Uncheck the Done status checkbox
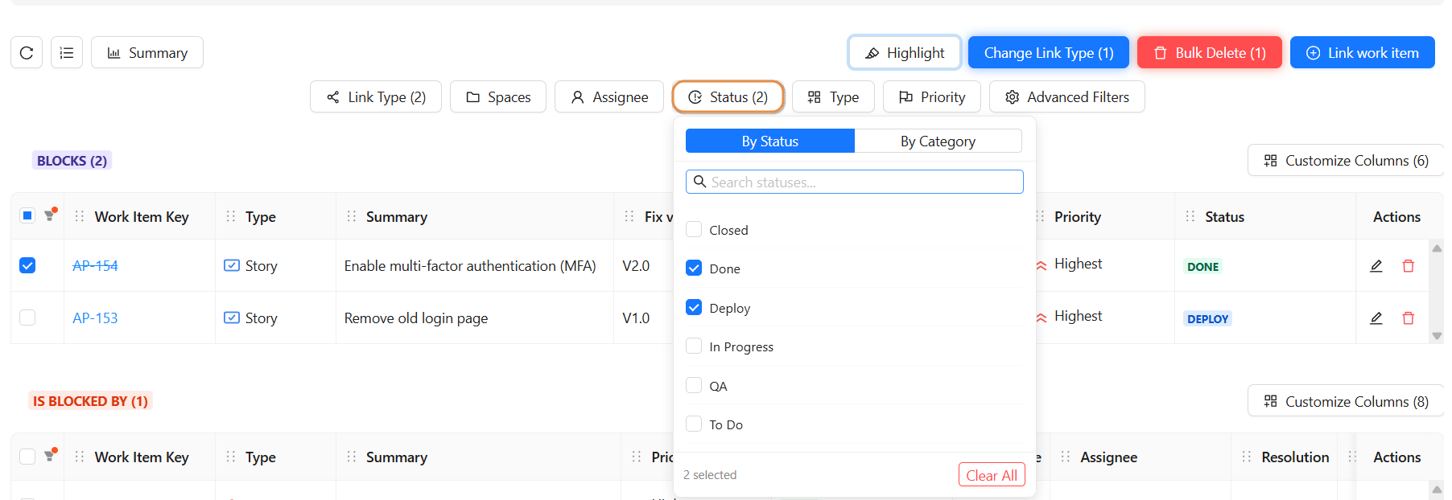The width and height of the screenshot is (1452, 500). point(694,268)
